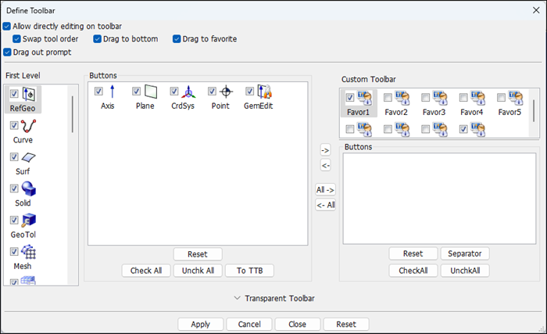Uncheck the Axis button checkbox
Screen dimensions: 547x334
tap(98, 92)
